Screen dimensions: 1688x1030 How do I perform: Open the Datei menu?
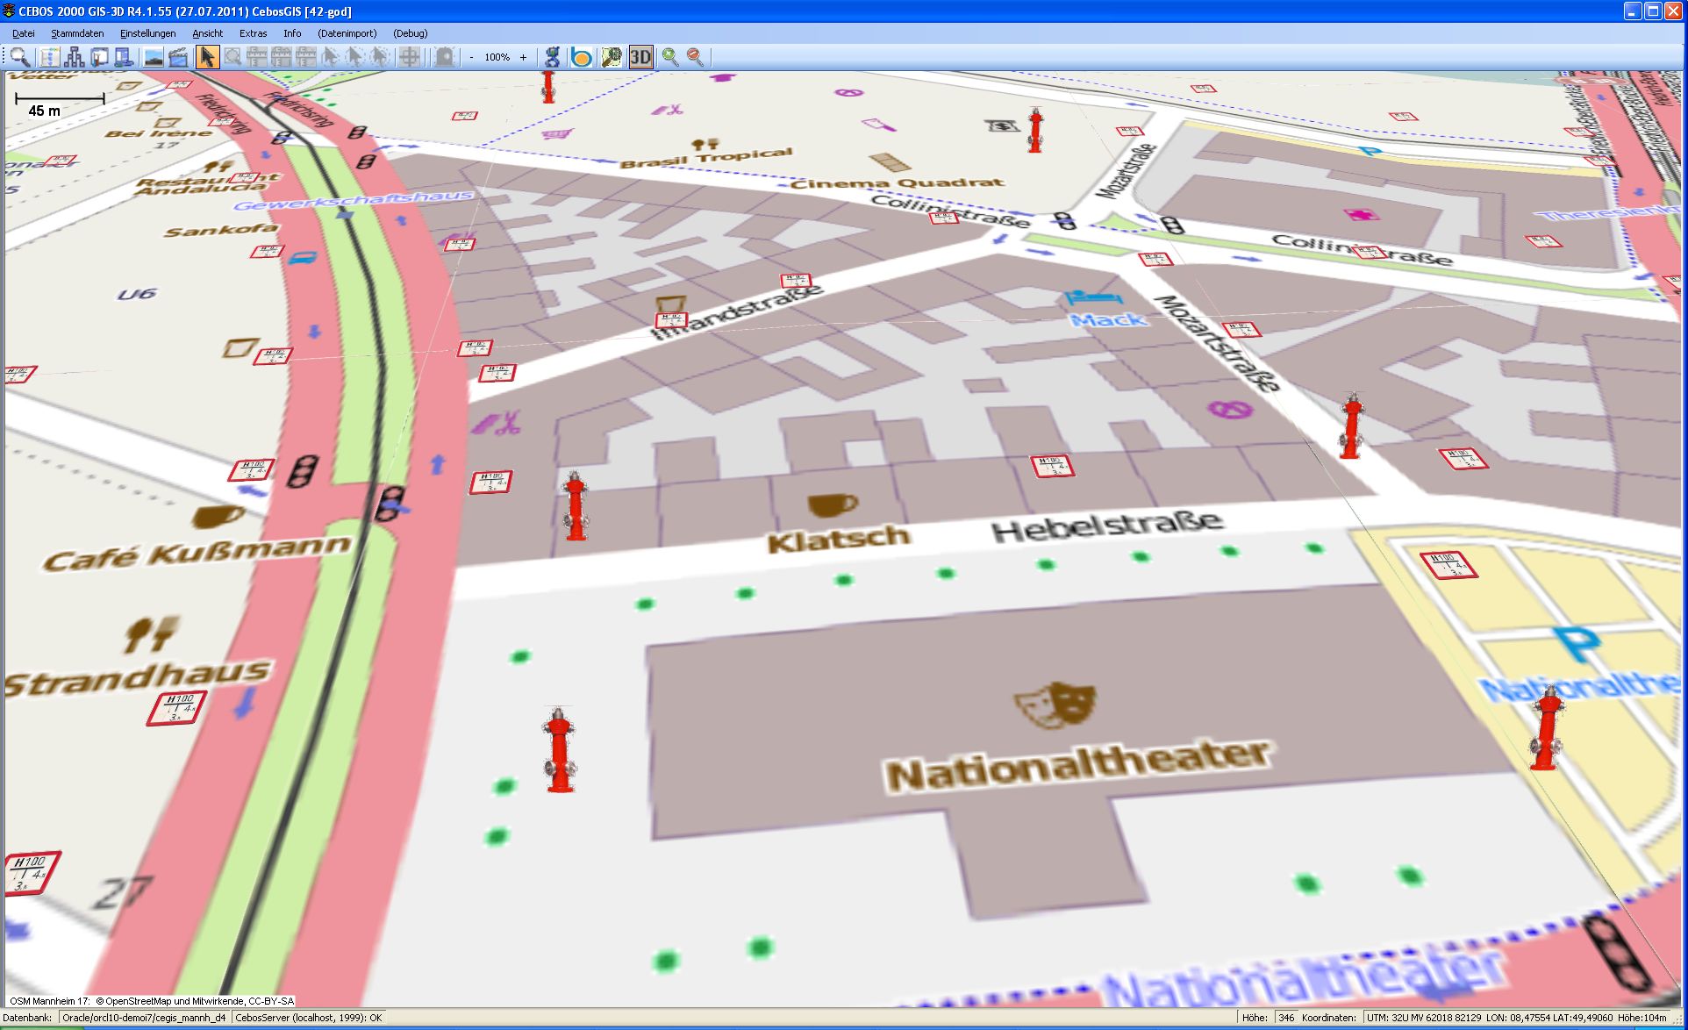pos(24,33)
